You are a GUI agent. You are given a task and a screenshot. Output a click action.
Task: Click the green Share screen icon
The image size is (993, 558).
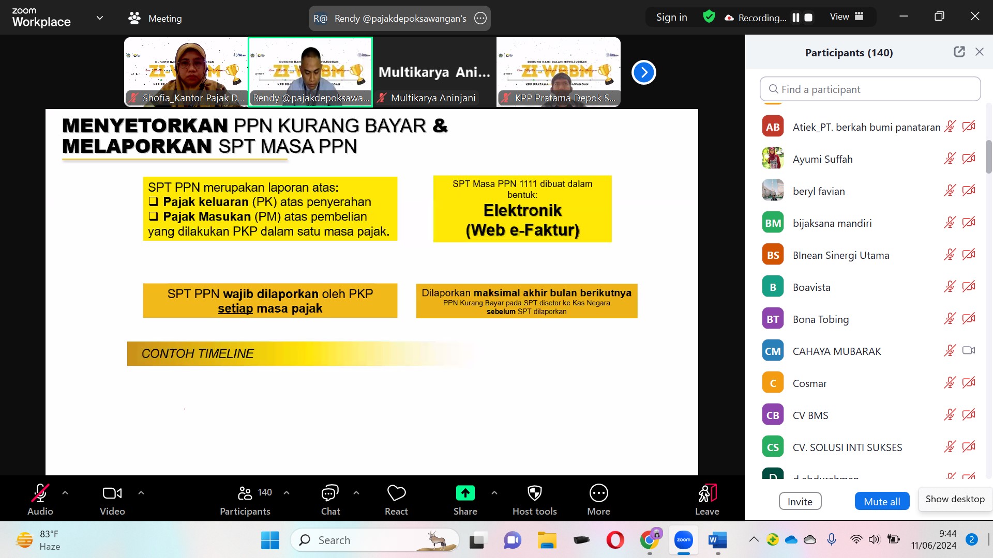(465, 493)
